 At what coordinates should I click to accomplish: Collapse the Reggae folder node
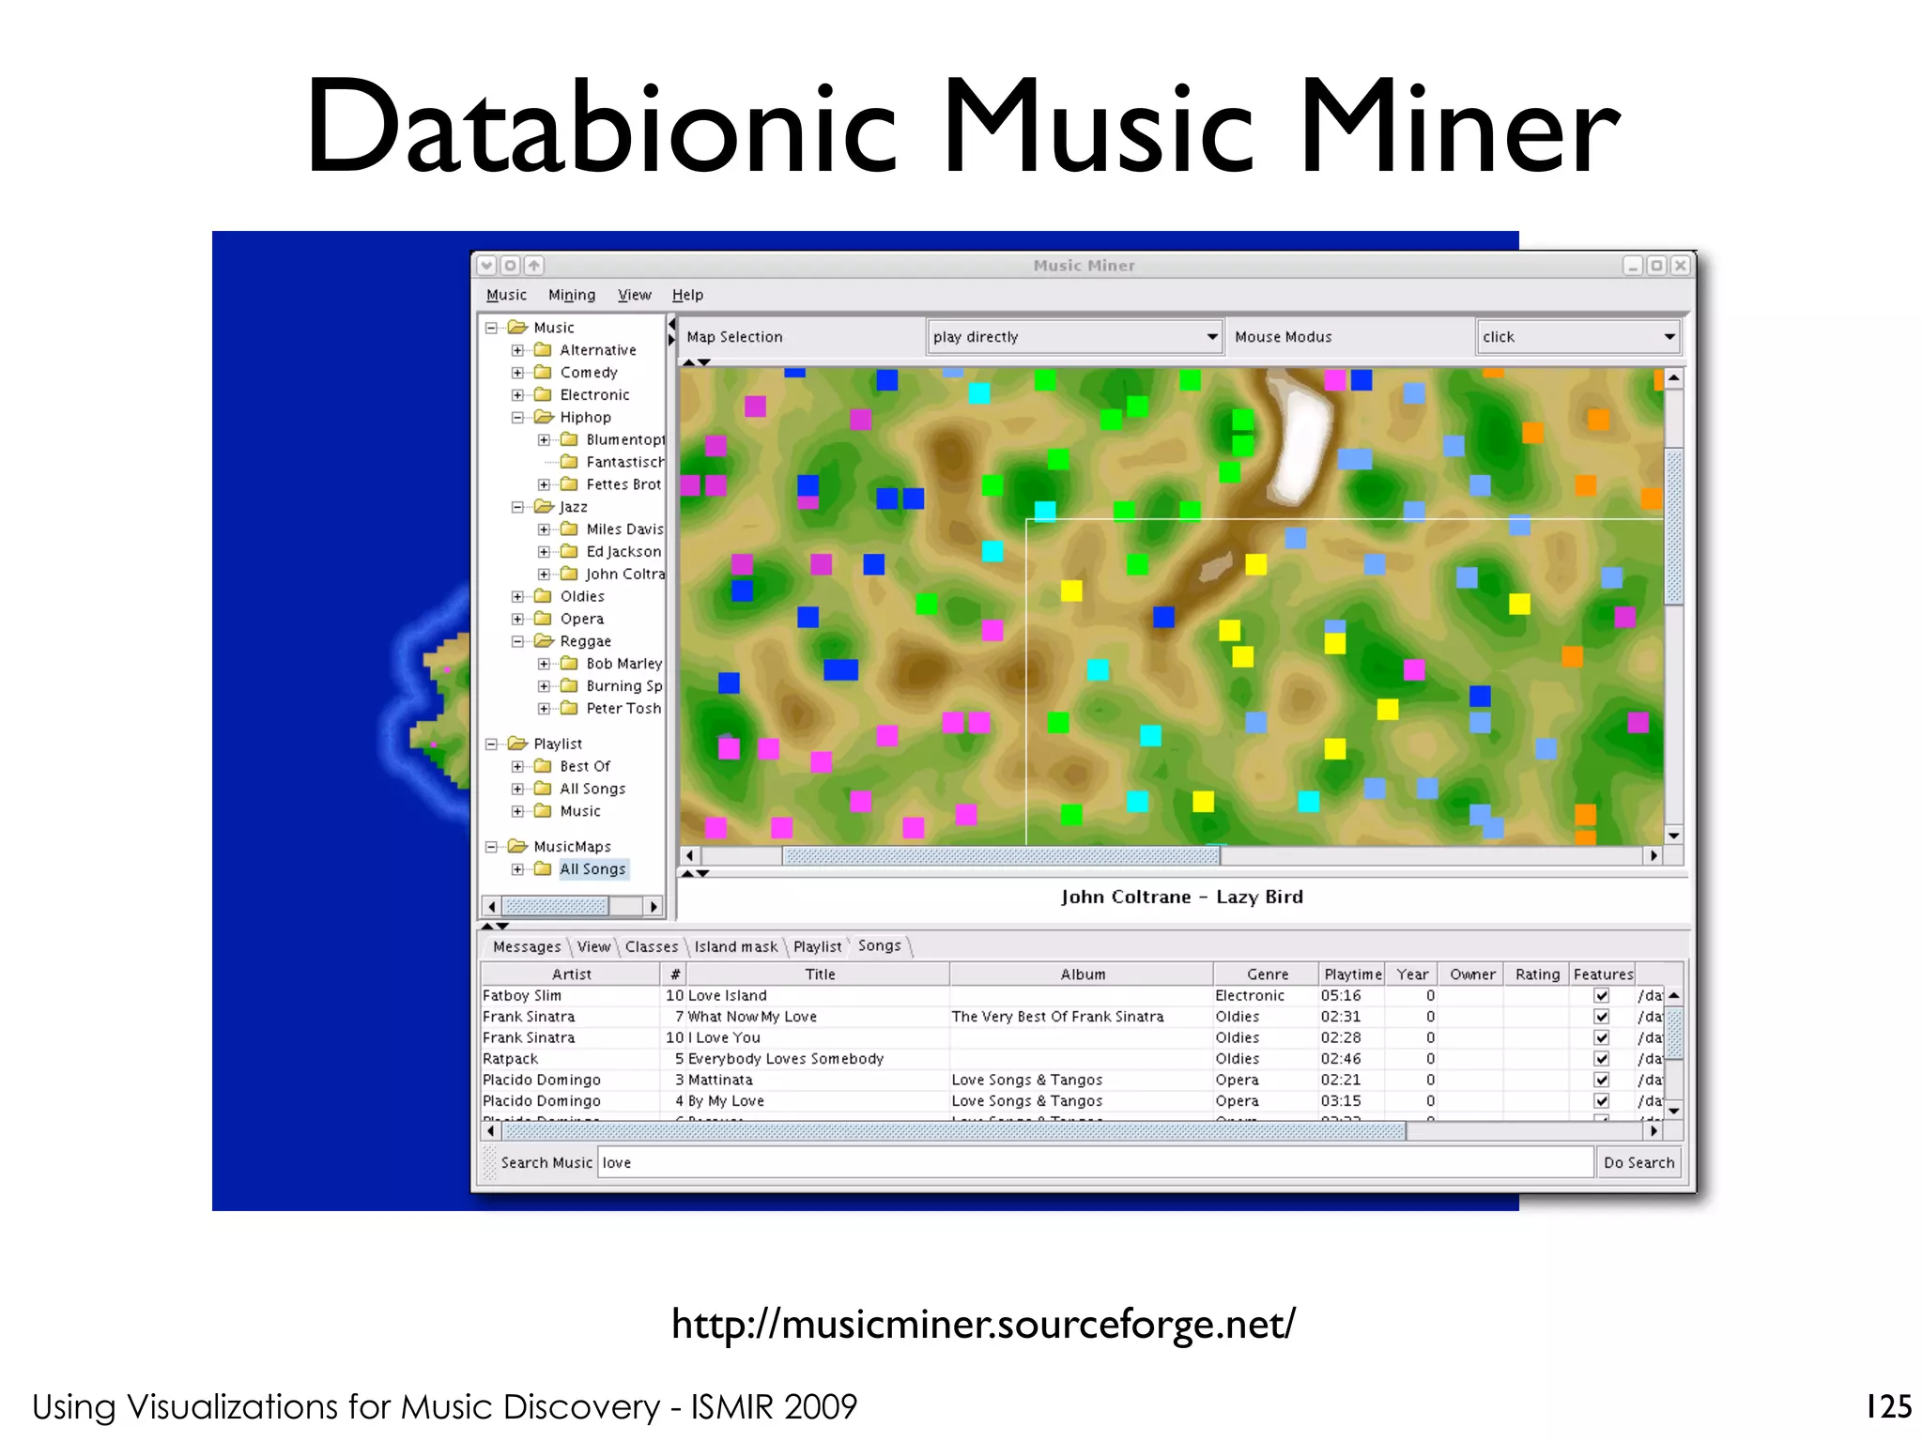click(x=517, y=641)
